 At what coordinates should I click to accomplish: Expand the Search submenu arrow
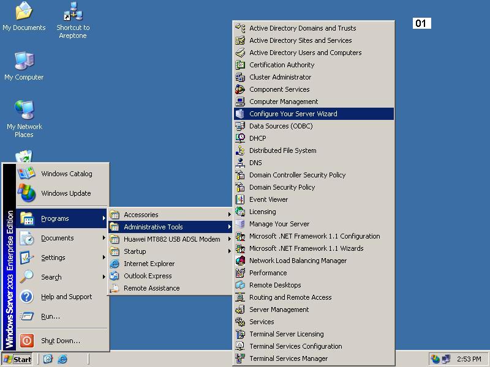(104, 277)
